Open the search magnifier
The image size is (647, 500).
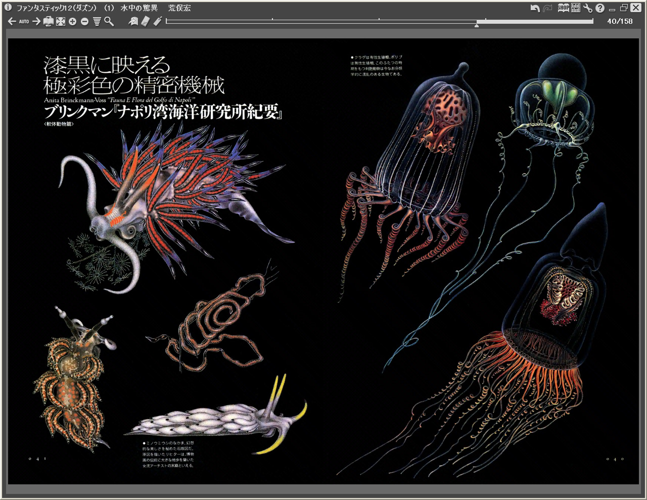coord(109,21)
